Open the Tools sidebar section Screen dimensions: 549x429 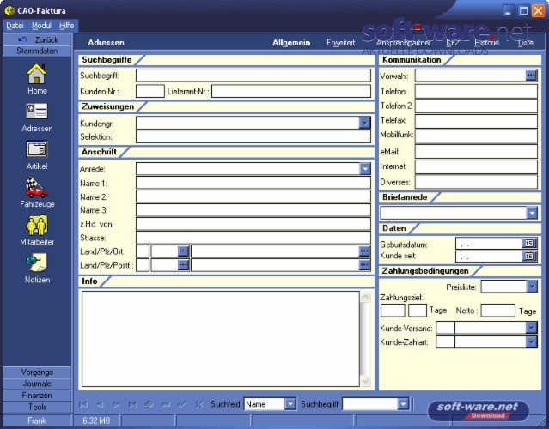pyautogui.click(x=37, y=407)
